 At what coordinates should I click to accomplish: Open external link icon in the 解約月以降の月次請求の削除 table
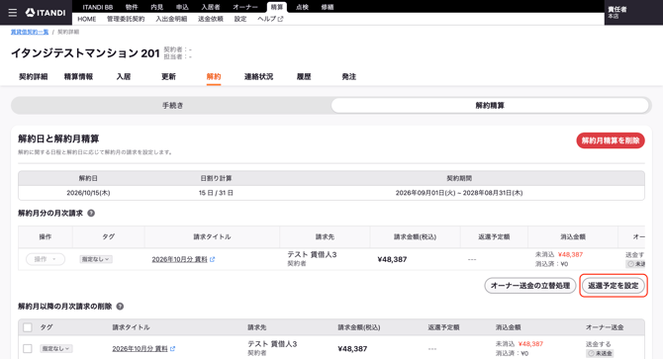tap(172, 349)
